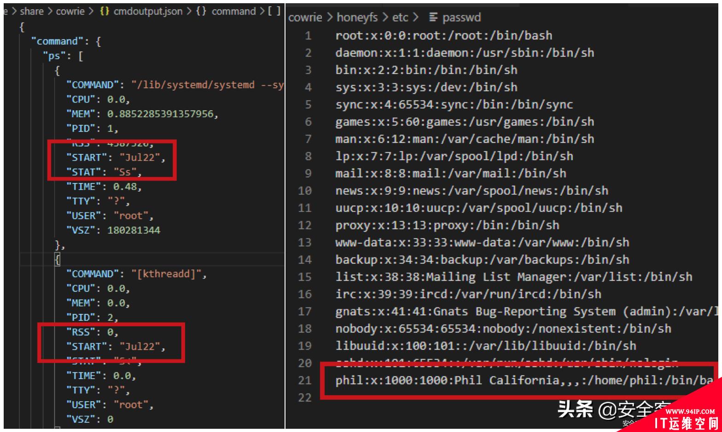Image resolution: width=722 pixels, height=432 pixels.
Task: Click the VSZ value 180281344
Action: tap(134, 230)
